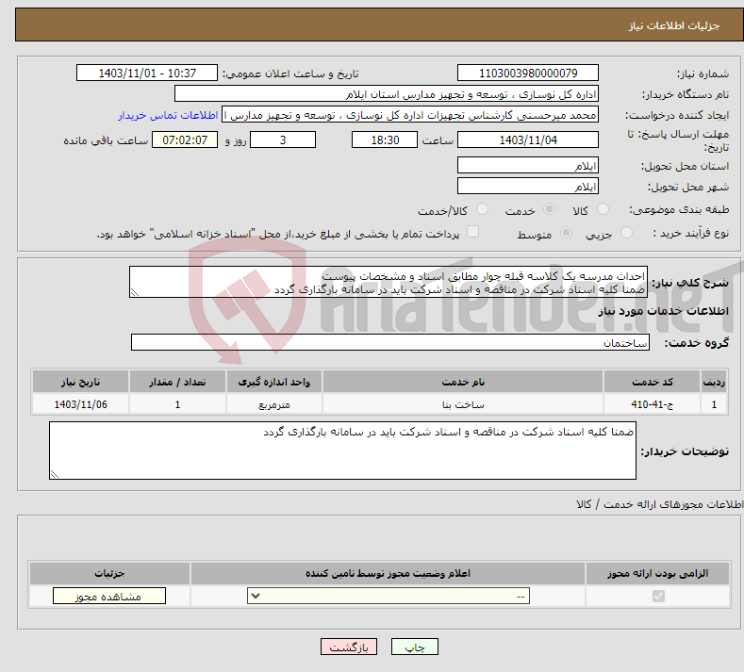The image size is (744, 672).
Task: Click the deadline date field 1403/11/04
Action: click(x=528, y=139)
